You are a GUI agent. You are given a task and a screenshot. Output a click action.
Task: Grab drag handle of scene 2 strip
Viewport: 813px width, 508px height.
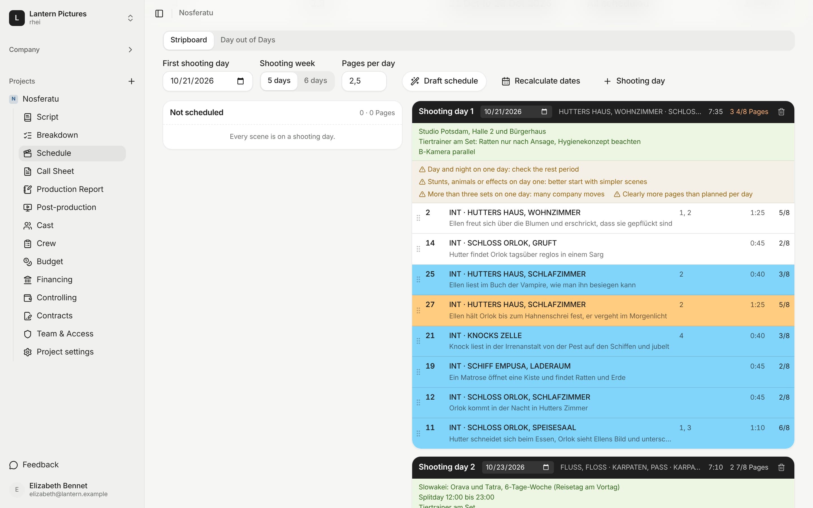click(418, 218)
